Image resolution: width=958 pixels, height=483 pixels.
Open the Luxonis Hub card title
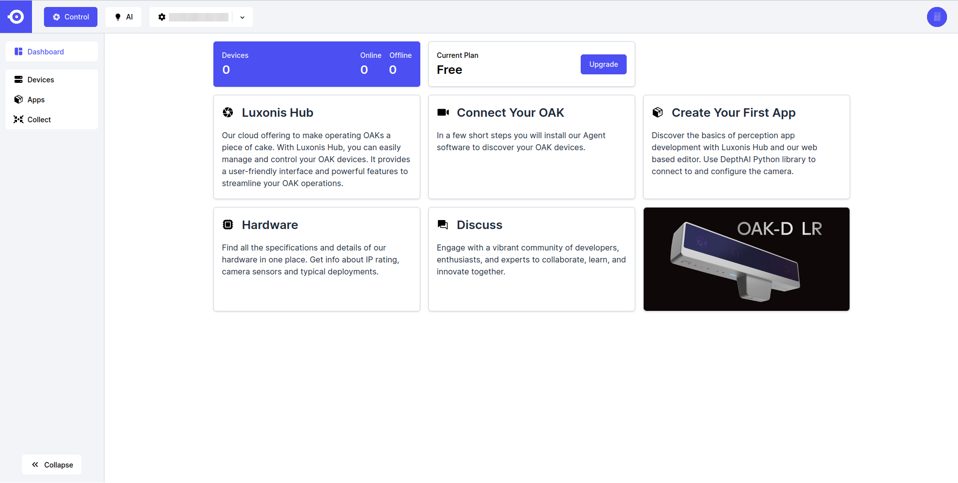[277, 113]
